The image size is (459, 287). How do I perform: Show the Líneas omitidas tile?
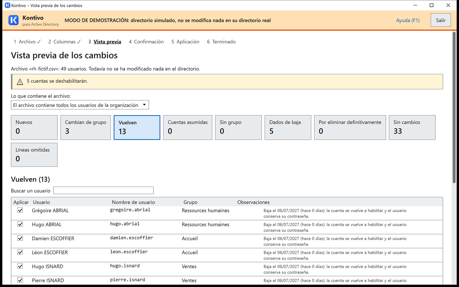pyautogui.click(x=34, y=155)
